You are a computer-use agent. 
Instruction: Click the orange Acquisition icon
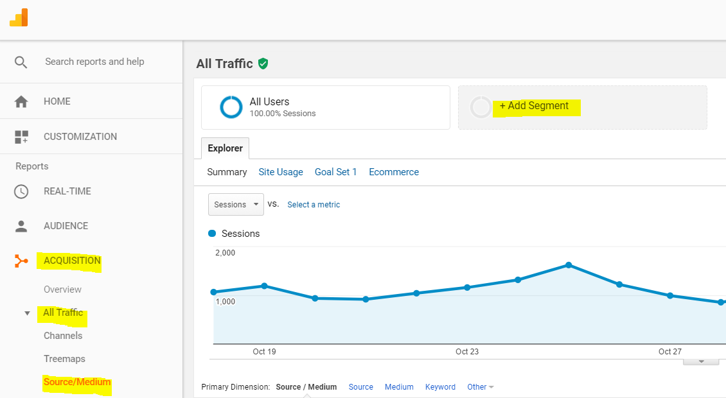click(21, 261)
